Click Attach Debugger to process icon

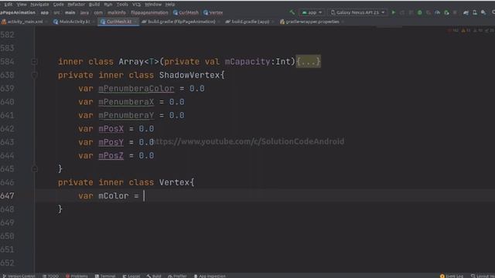446,12
